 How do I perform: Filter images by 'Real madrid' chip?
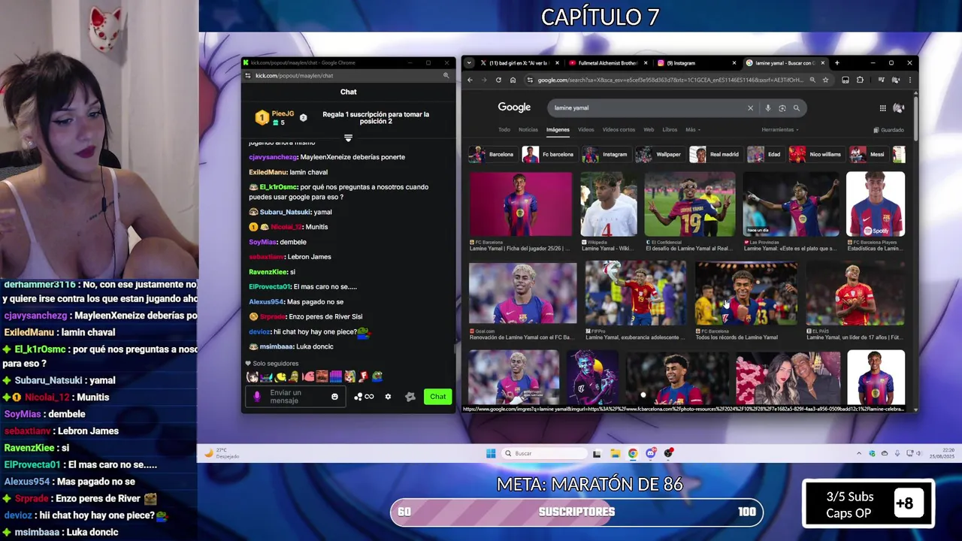(715, 154)
